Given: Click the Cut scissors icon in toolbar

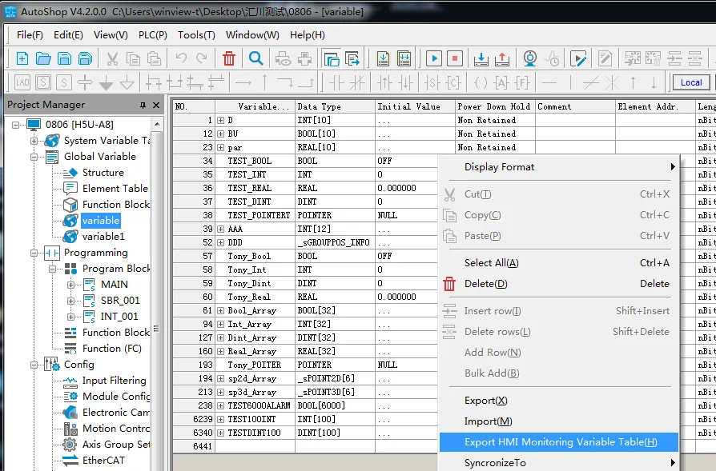Looking at the screenshot, I should tap(112, 59).
